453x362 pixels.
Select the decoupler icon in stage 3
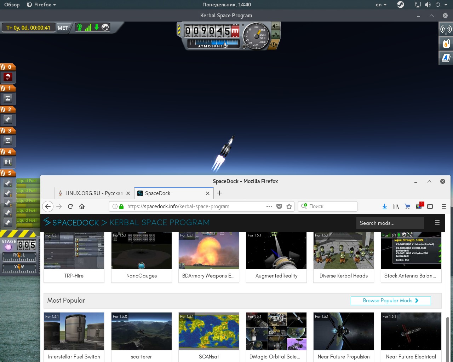8,141
